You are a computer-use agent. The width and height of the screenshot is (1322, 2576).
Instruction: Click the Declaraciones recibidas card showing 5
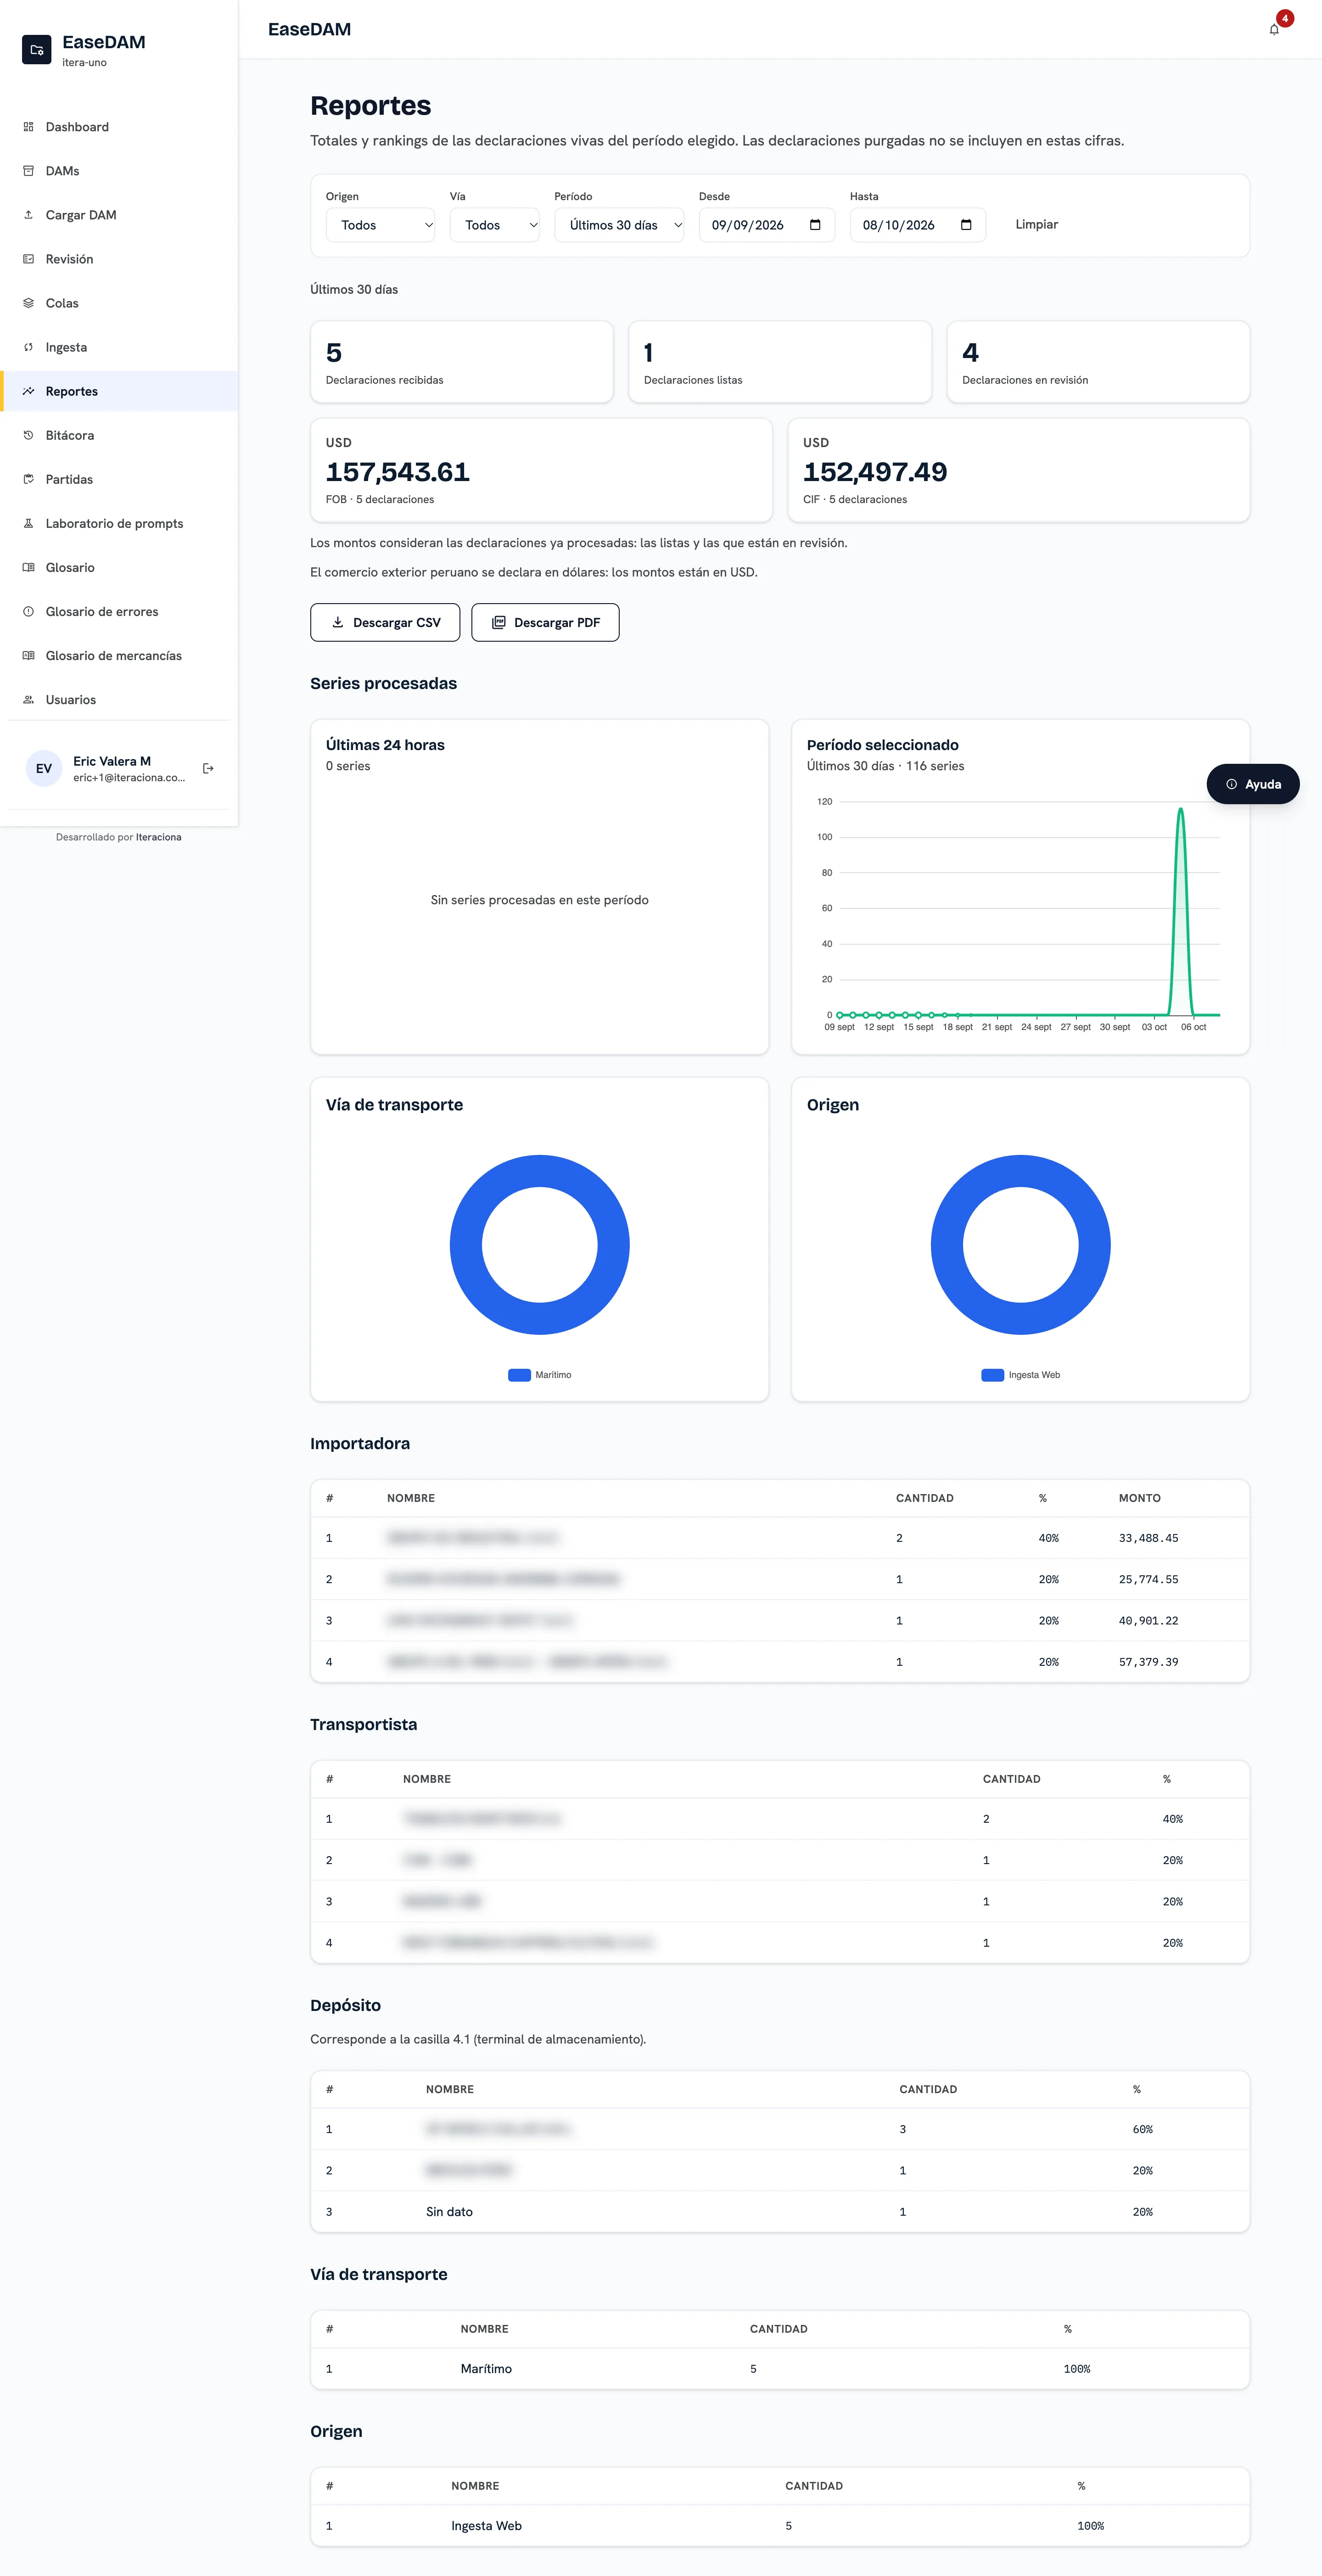coord(461,362)
